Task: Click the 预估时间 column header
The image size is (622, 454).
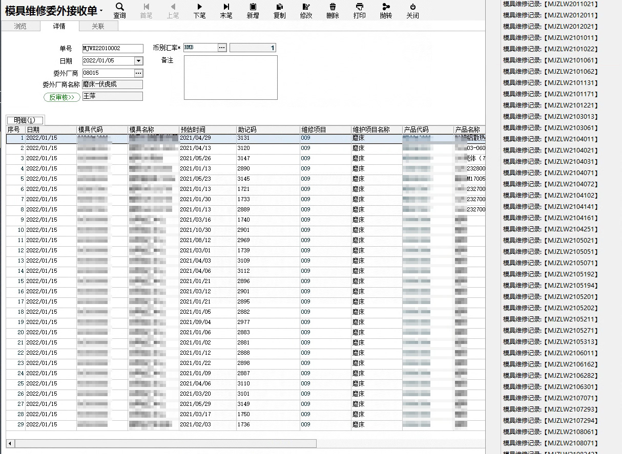Action: pos(208,129)
